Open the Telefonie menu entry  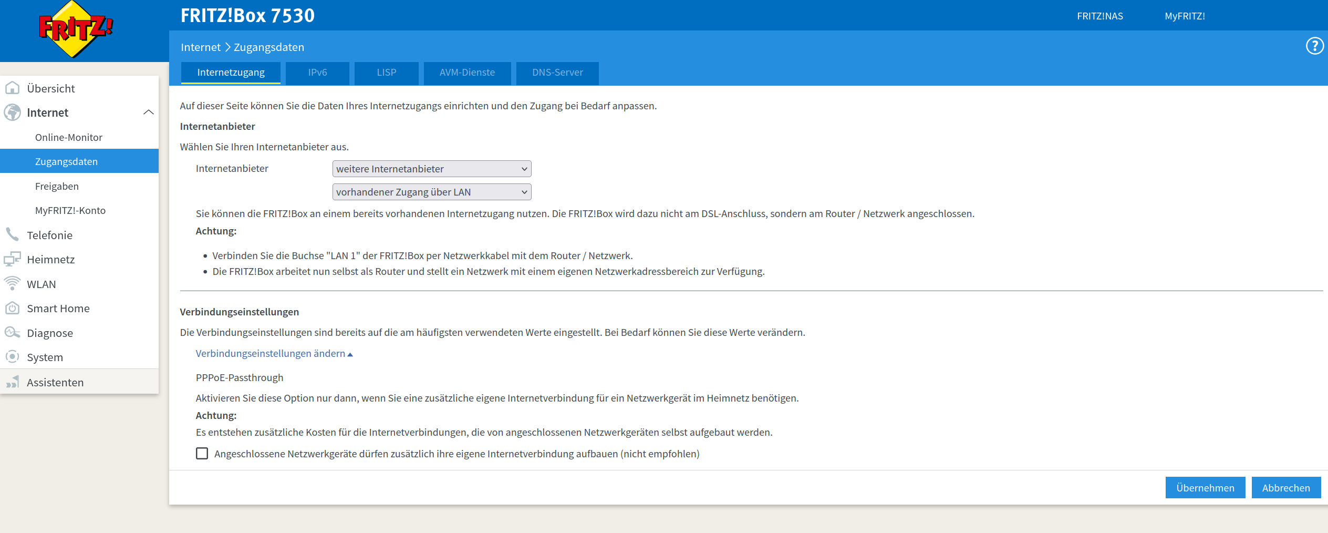79,235
